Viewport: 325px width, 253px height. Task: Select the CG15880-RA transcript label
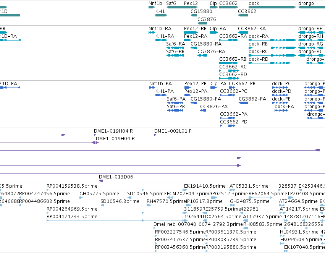(x=206, y=44)
